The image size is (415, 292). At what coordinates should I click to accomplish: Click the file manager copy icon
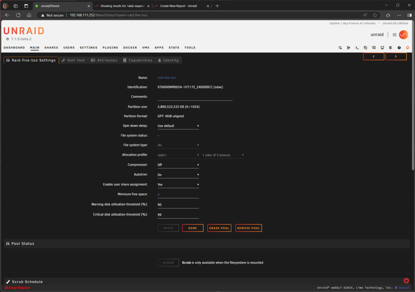coord(365,48)
